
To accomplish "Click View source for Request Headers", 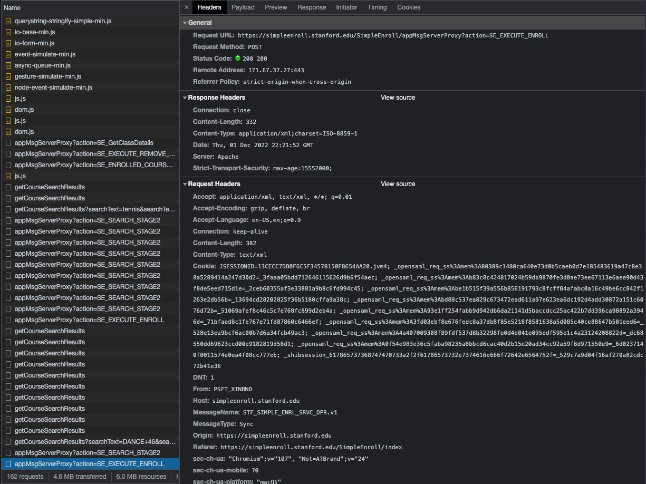I will tap(398, 184).
